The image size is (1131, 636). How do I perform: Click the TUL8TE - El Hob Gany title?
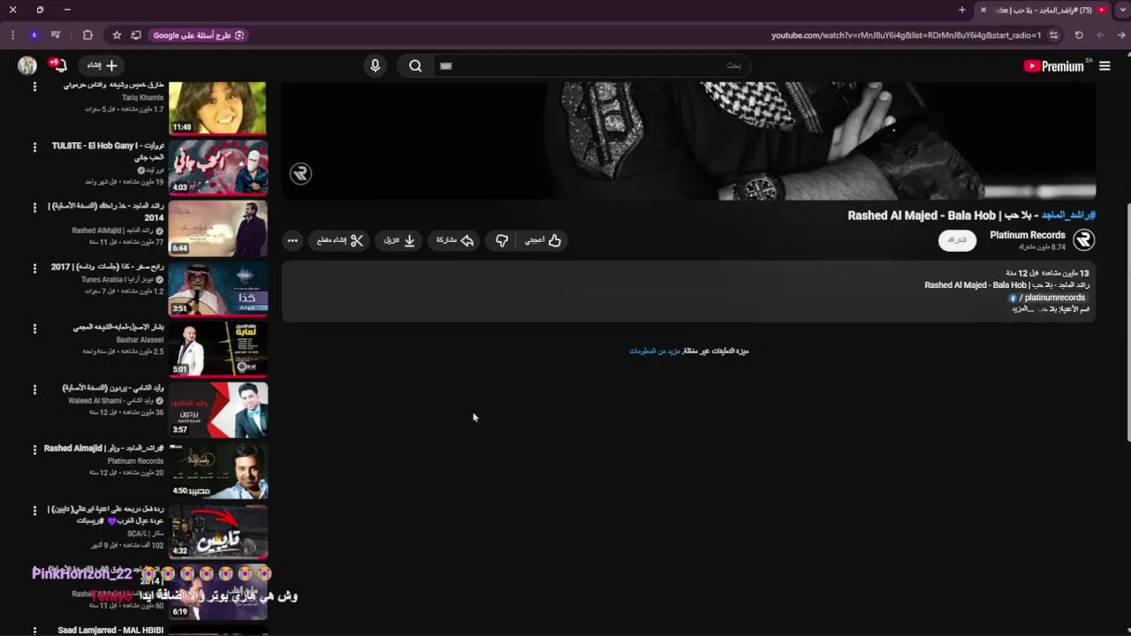click(108, 151)
